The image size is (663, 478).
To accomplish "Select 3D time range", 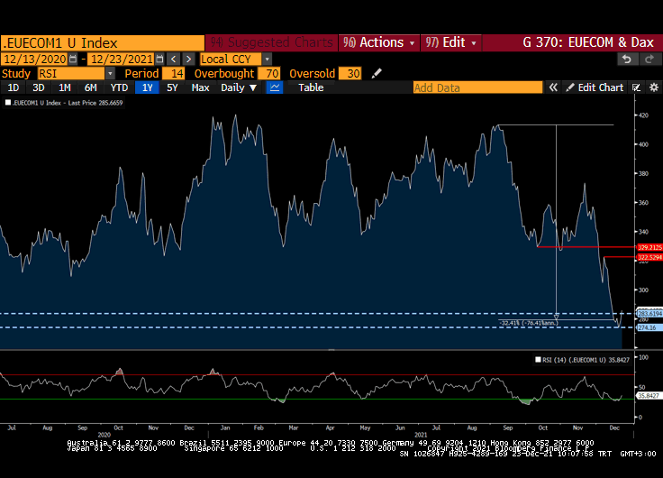I will pyautogui.click(x=39, y=87).
